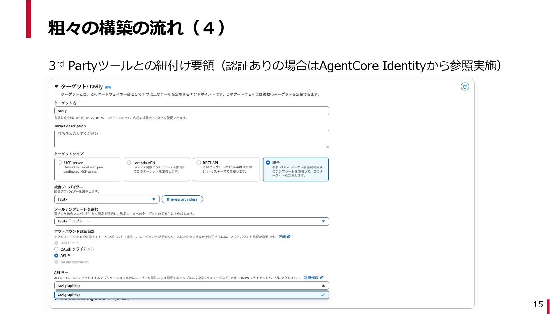Viewport: 559px width, 314px height.
Task: Select MCP server target type
Action: tap(60, 163)
